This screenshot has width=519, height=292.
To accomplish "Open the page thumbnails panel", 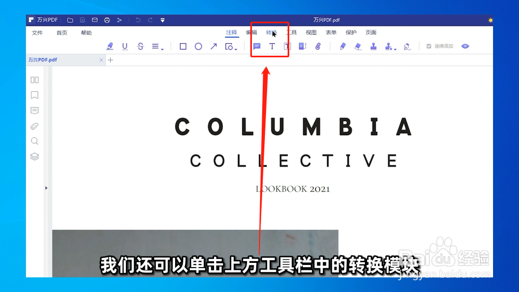I will [35, 80].
